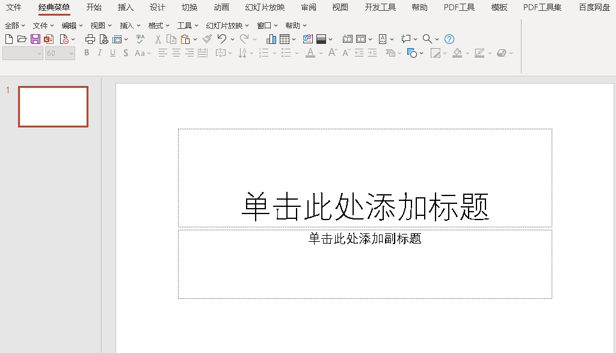Toggle Italic text style
Image resolution: width=616 pixels, height=353 pixels.
(x=100, y=53)
